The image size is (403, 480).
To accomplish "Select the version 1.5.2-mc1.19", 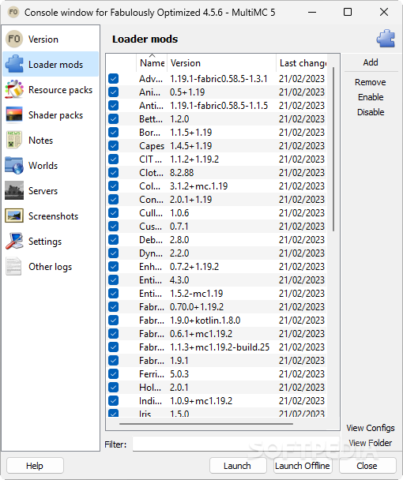I will [196, 293].
